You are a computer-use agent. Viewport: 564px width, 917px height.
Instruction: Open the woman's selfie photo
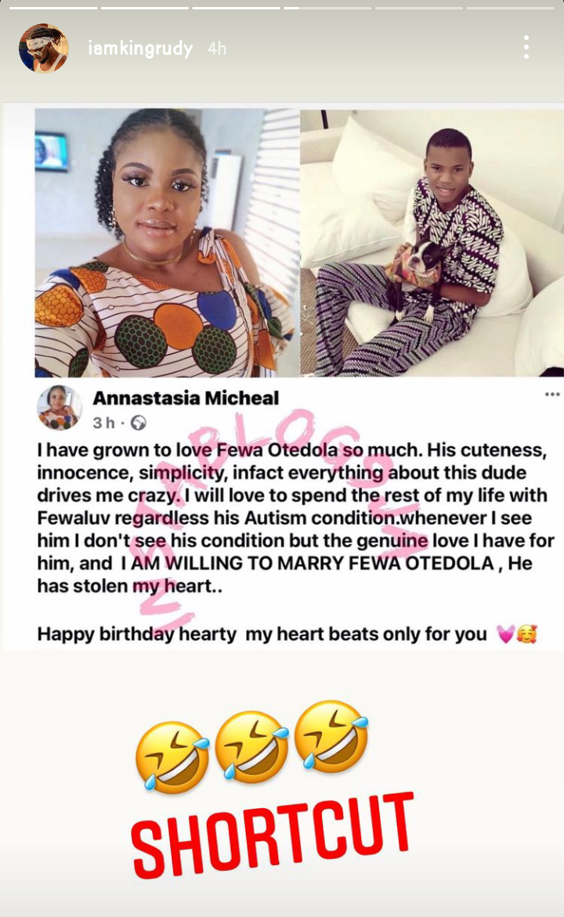166,243
